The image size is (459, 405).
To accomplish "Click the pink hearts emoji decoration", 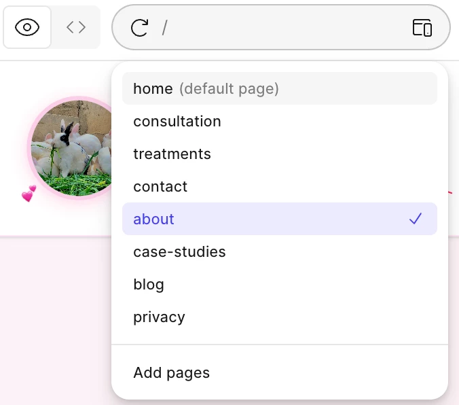I will click(x=29, y=194).
